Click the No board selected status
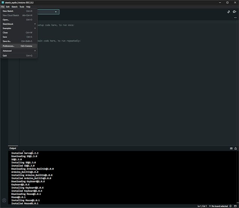239x208 pixels. pos(218,206)
